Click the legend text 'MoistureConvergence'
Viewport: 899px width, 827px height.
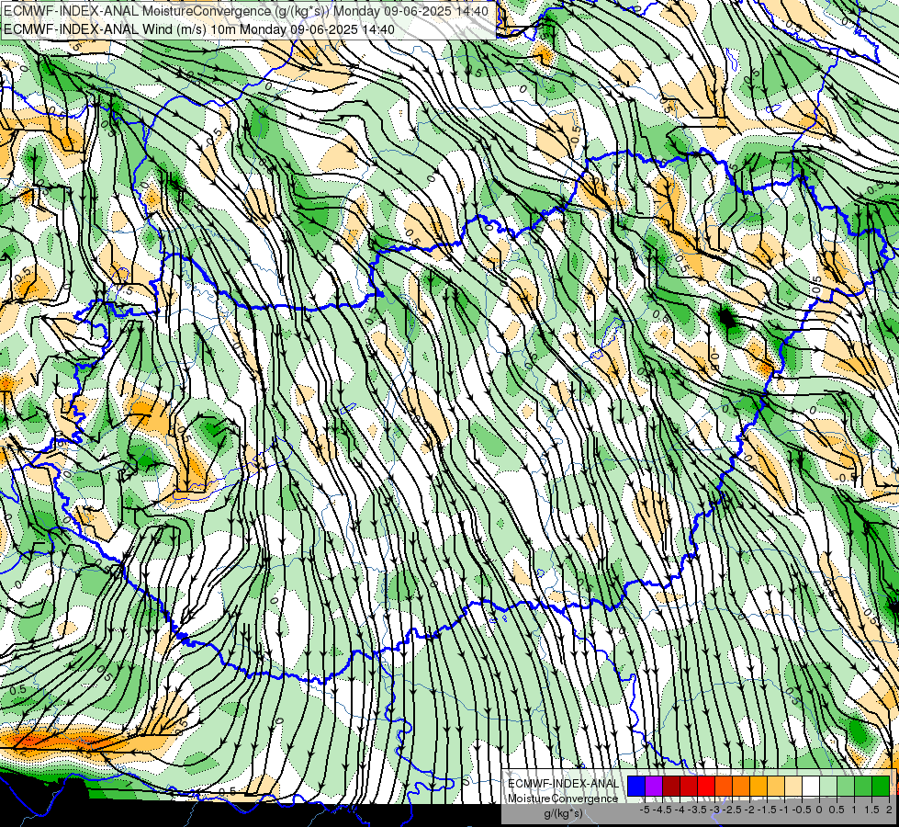pos(563,799)
